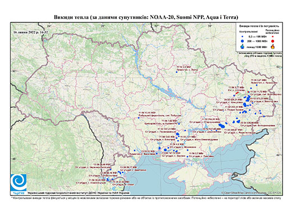
Task: Click the heat marker labeled 11:56 2,3 МВт
Action: pos(176,72)
